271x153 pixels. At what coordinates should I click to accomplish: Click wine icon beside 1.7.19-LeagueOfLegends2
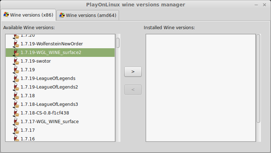[16, 87]
